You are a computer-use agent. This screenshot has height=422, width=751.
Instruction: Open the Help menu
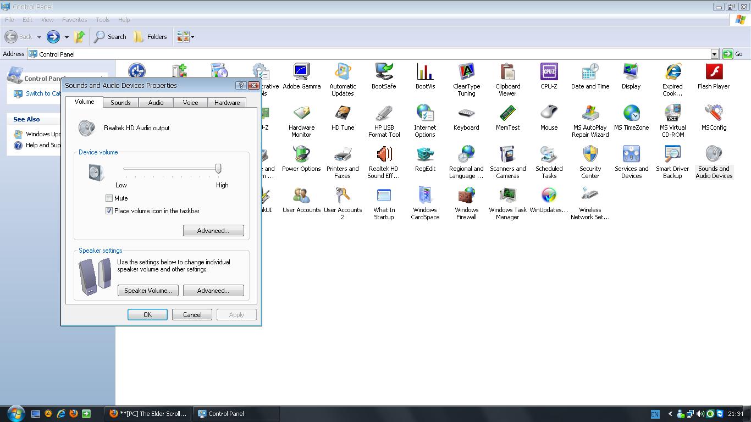(x=124, y=20)
